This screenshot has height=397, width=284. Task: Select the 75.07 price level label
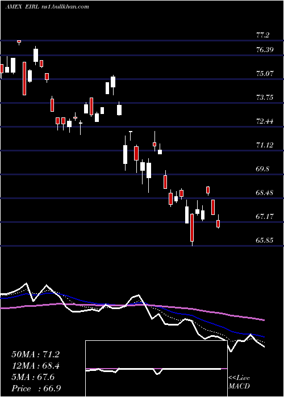(x=265, y=74)
